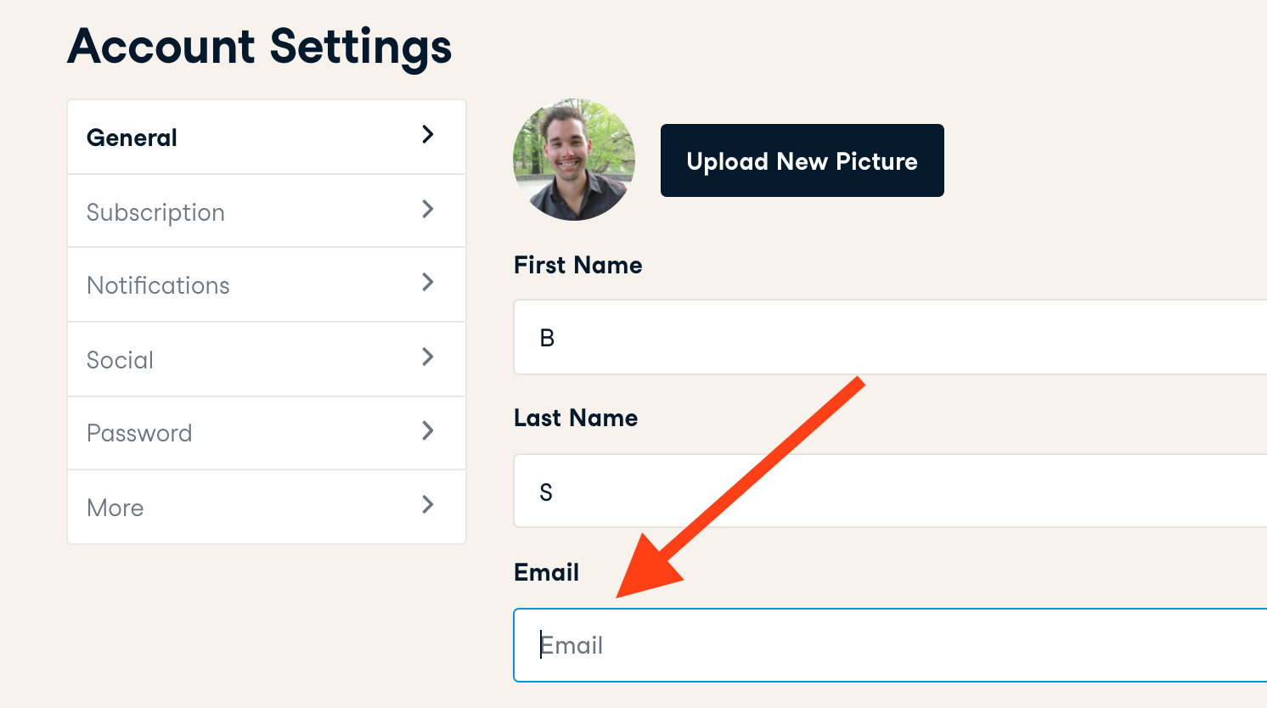1267x708 pixels.
Task: Click the Upload New Picture button
Action: click(802, 160)
